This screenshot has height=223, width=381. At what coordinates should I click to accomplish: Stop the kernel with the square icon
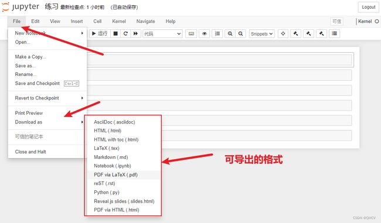click(115, 33)
